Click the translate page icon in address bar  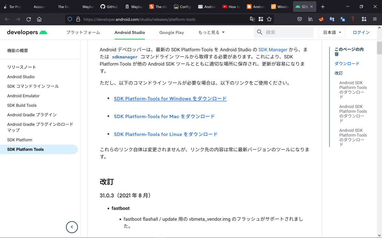click(252, 19)
